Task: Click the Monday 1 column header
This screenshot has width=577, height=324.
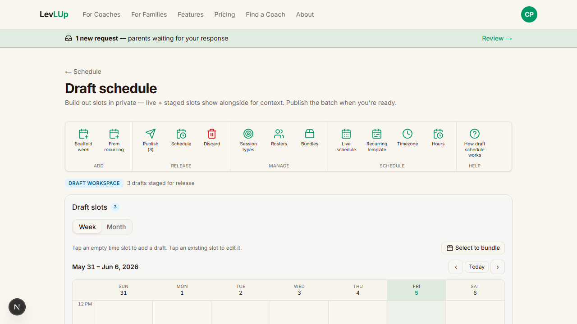Action: (x=182, y=290)
